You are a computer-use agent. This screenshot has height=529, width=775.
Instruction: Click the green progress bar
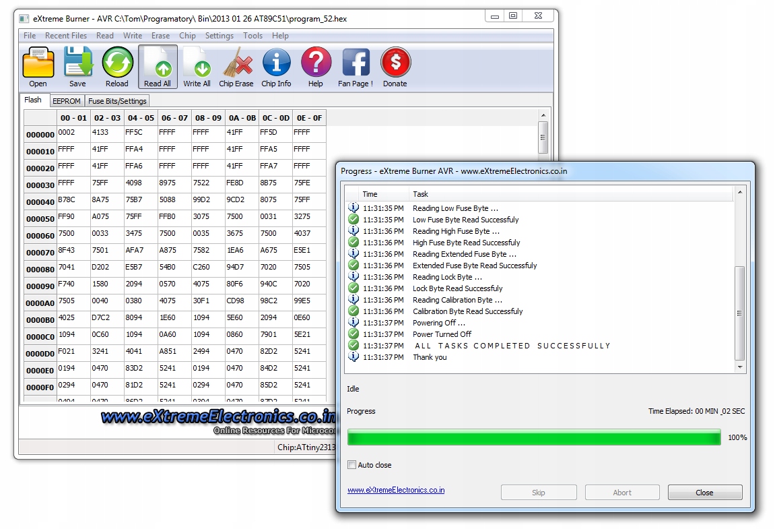(x=533, y=438)
